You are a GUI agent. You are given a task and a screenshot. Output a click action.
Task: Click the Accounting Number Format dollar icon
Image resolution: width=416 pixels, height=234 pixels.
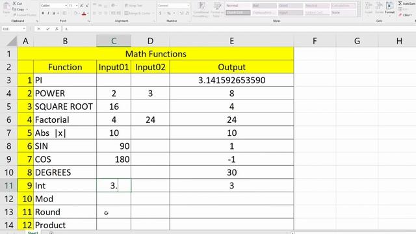161,13
